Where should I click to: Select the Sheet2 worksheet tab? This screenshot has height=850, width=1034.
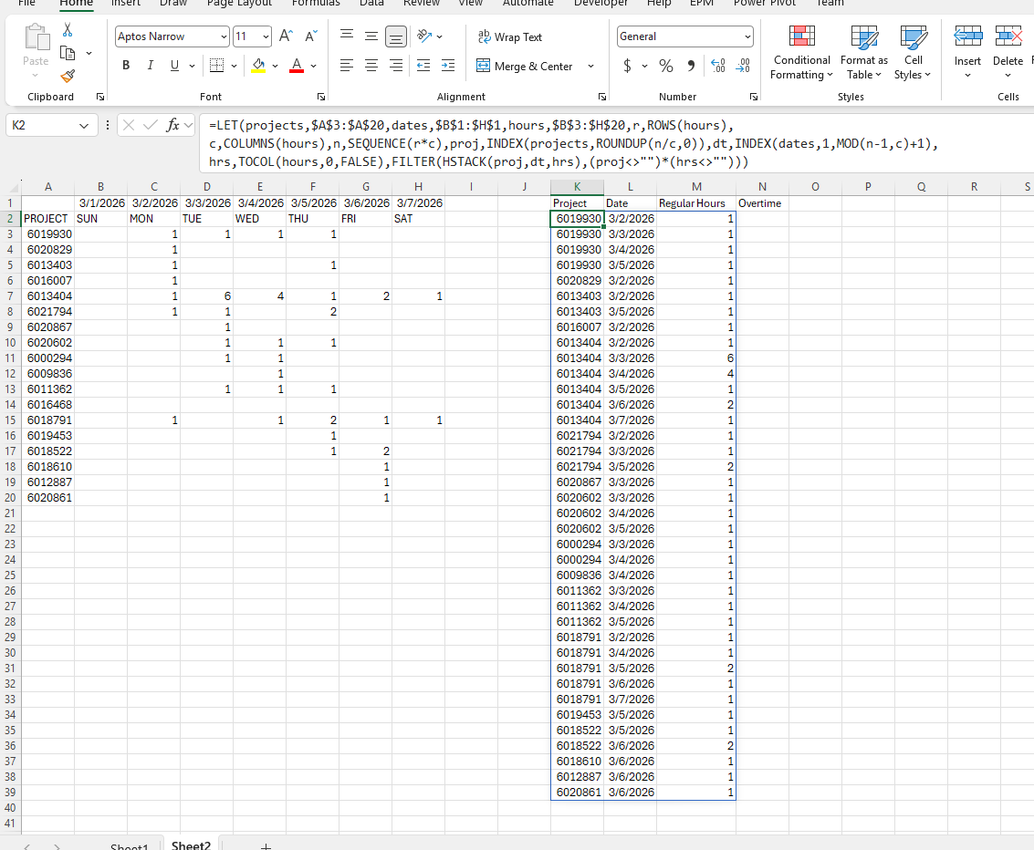191,845
